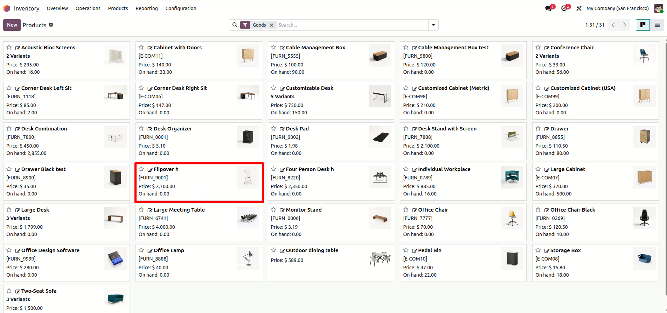Click "On hand: 2,855.00" text
667x313 pixels.
pyautogui.click(x=26, y=153)
